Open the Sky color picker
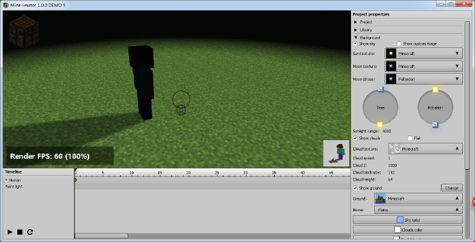 (x=408, y=220)
